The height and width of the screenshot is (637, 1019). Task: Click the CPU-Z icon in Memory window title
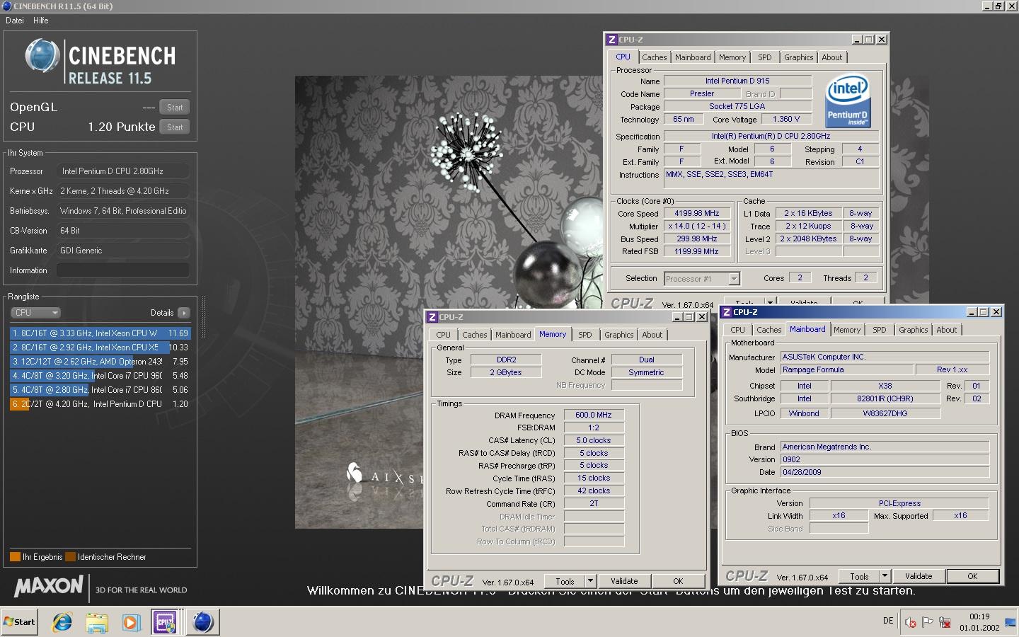click(x=432, y=317)
